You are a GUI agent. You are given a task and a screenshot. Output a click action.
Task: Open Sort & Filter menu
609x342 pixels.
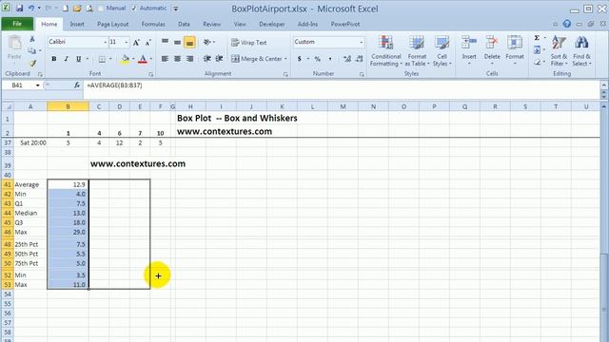click(559, 50)
